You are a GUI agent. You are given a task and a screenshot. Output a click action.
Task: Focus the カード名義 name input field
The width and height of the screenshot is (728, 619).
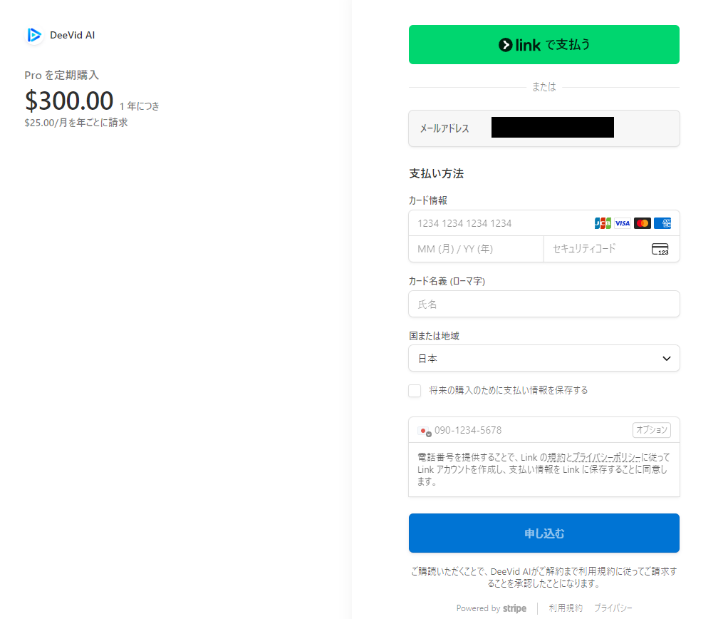point(544,304)
